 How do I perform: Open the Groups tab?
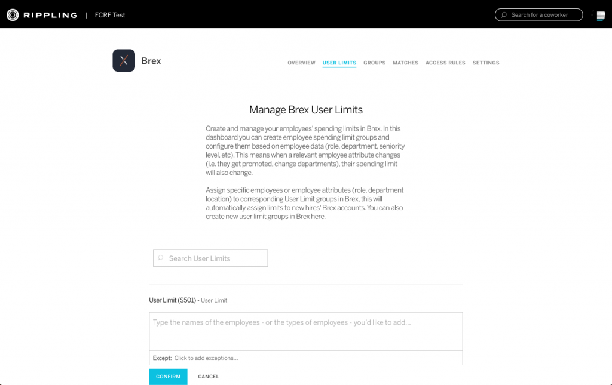[x=374, y=63]
